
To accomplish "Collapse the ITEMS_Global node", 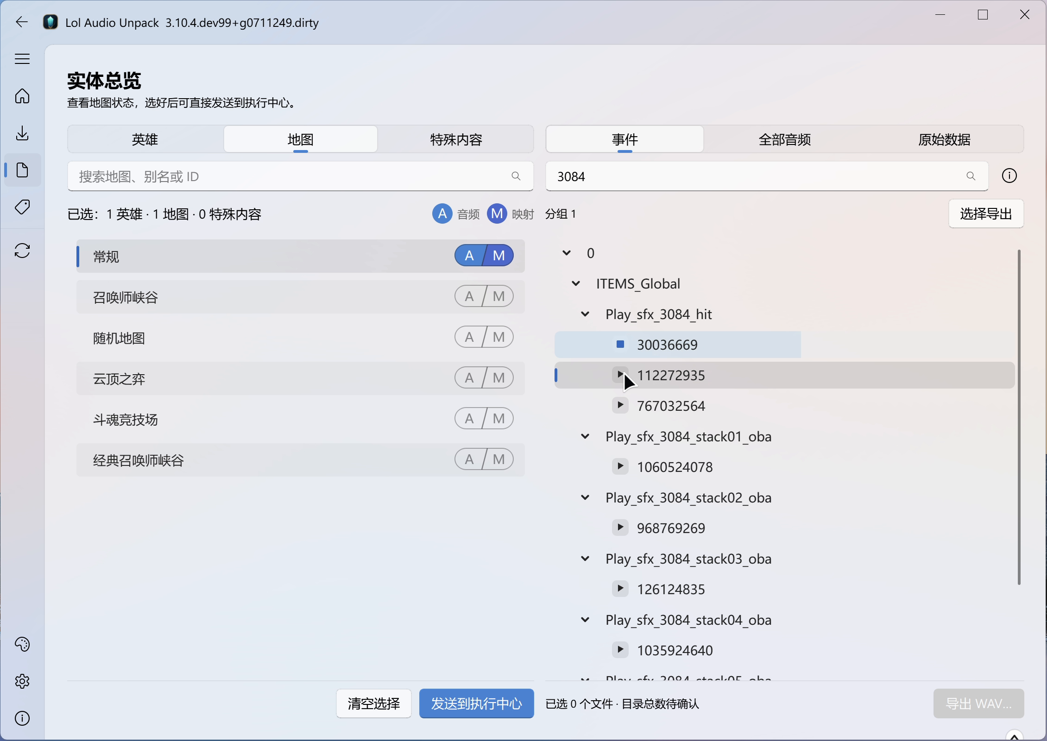I will click(x=576, y=283).
